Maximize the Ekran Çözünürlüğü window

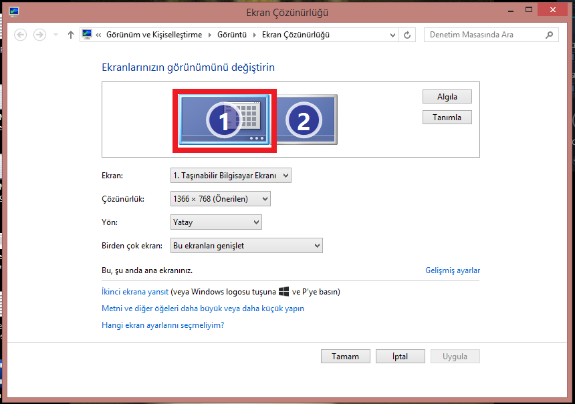528,10
